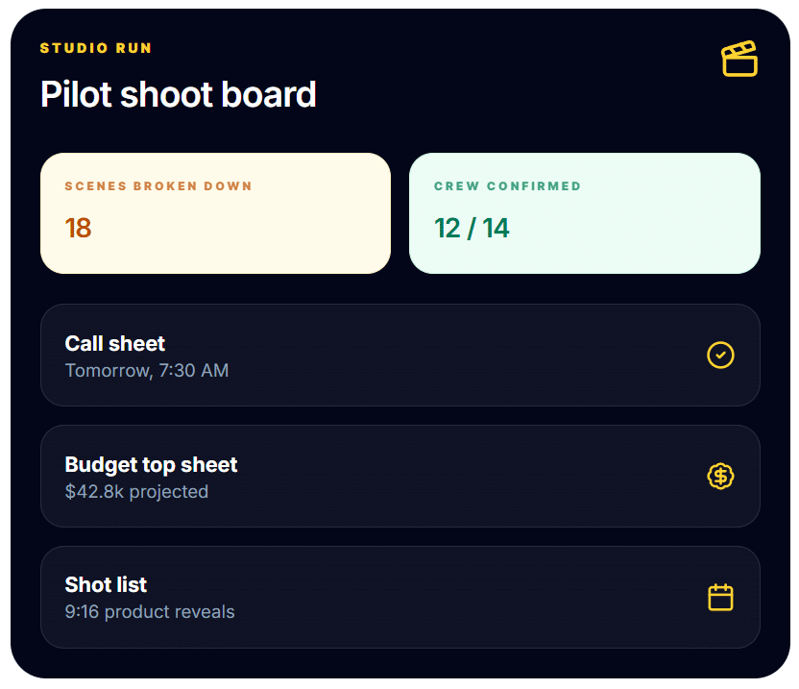799x689 pixels.
Task: Click the Call sheet heading text
Action: click(x=114, y=344)
